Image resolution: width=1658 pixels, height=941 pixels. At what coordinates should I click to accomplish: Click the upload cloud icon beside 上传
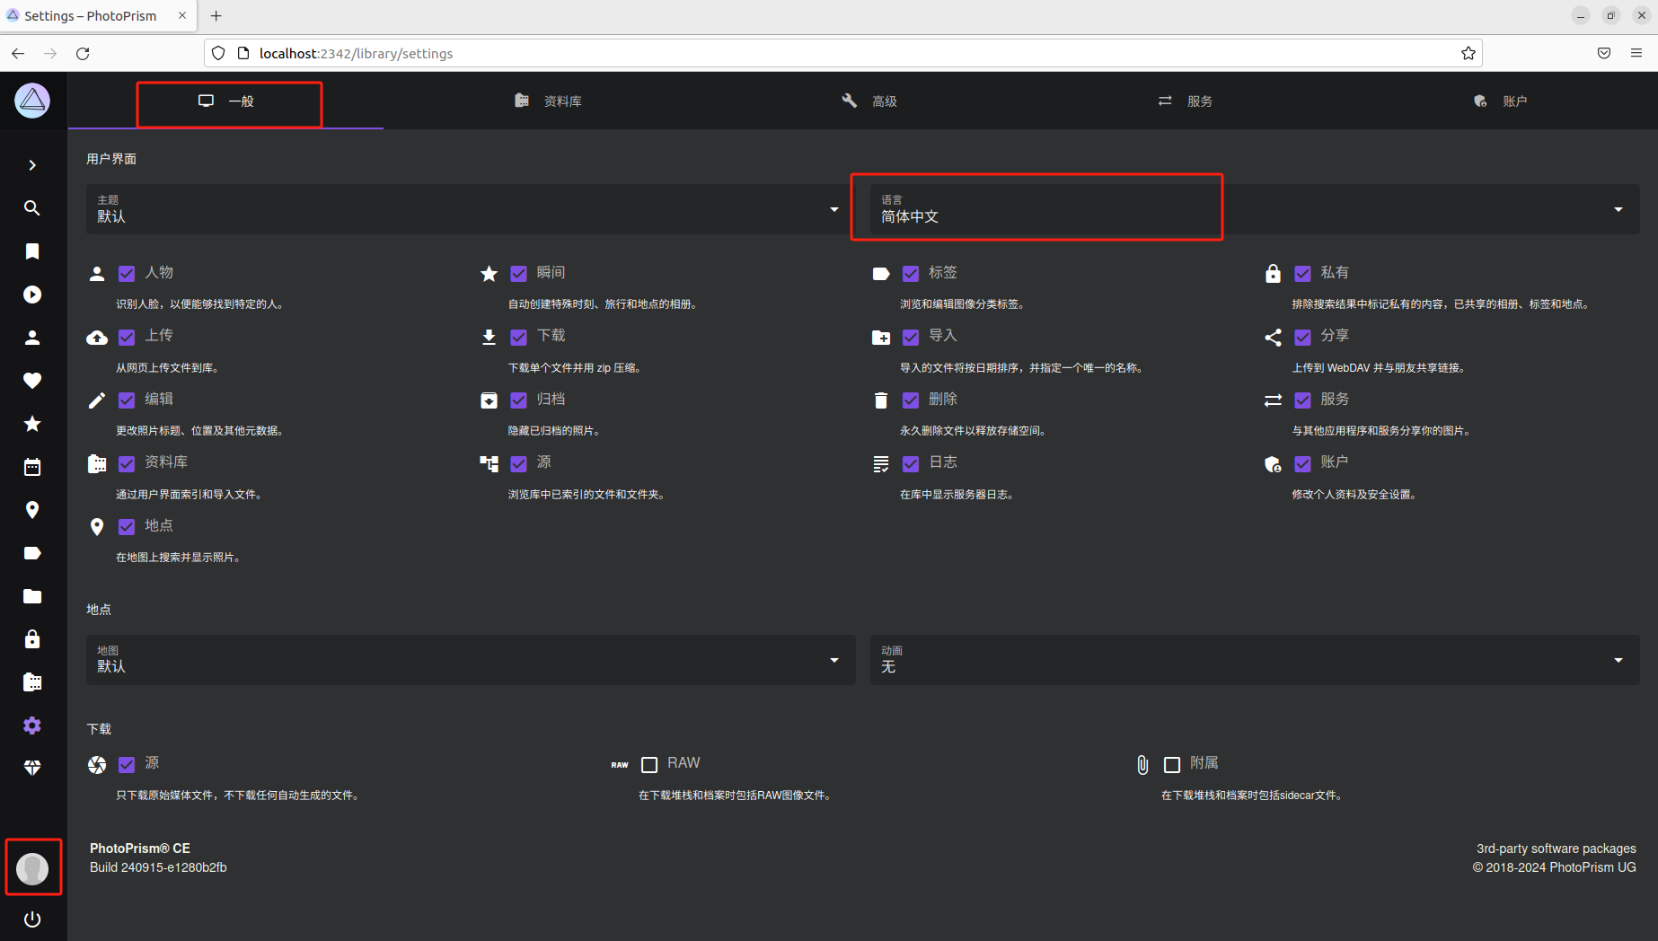click(97, 338)
